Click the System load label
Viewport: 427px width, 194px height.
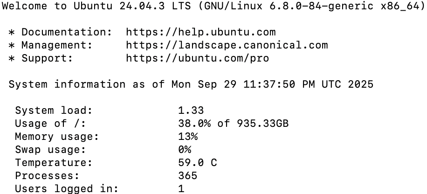pyautogui.click(x=54, y=111)
